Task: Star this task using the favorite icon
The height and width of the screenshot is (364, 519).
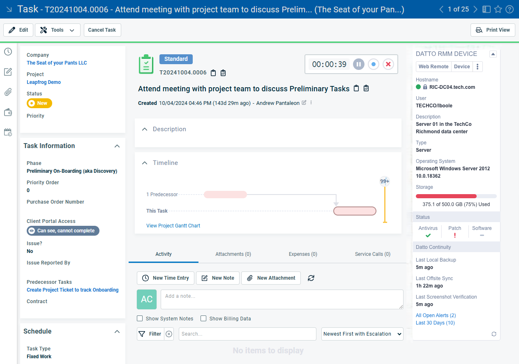Action: [x=497, y=9]
